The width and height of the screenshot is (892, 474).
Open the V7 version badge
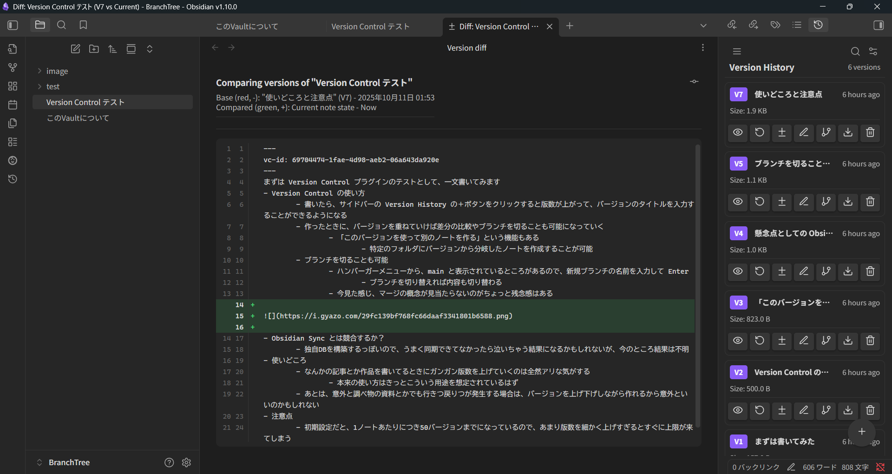739,94
